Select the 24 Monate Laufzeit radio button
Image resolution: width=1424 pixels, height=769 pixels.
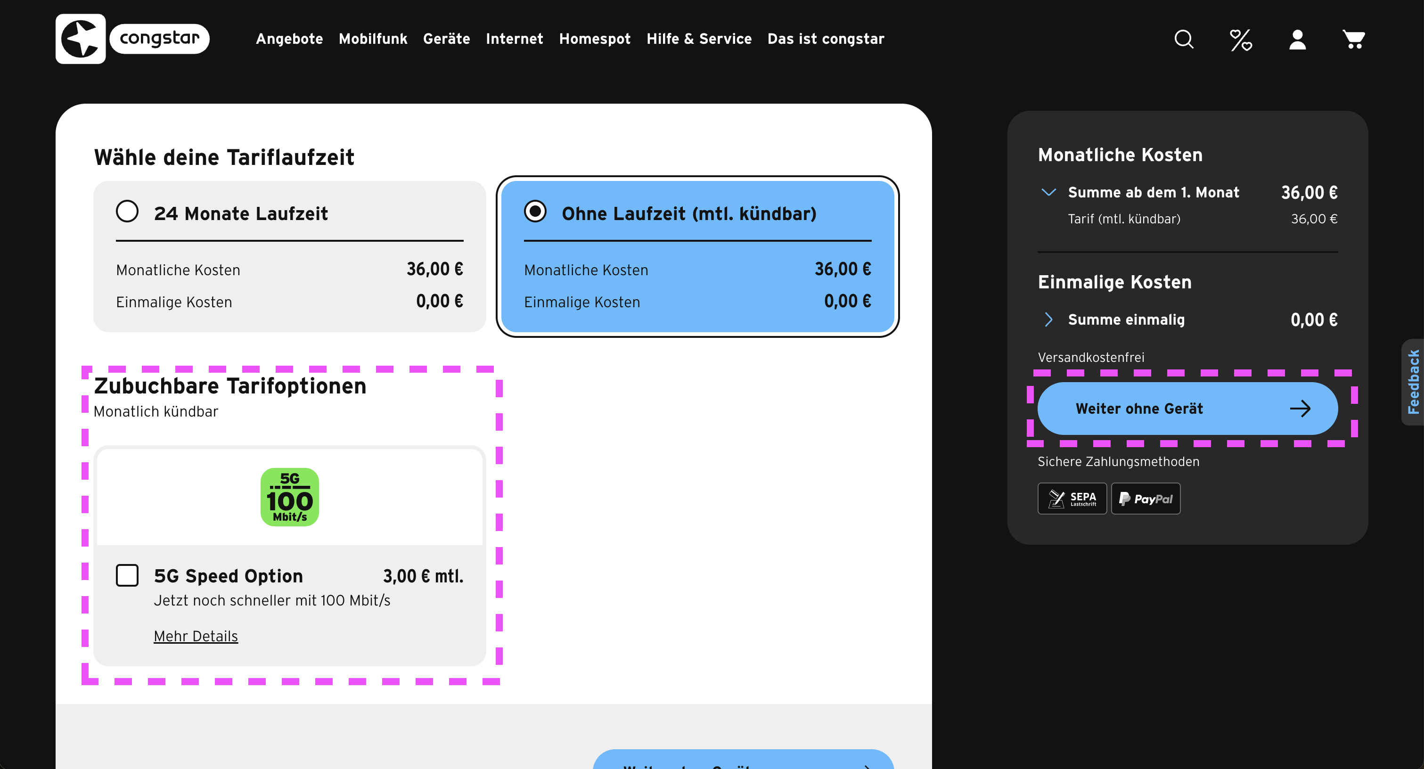coord(127,211)
